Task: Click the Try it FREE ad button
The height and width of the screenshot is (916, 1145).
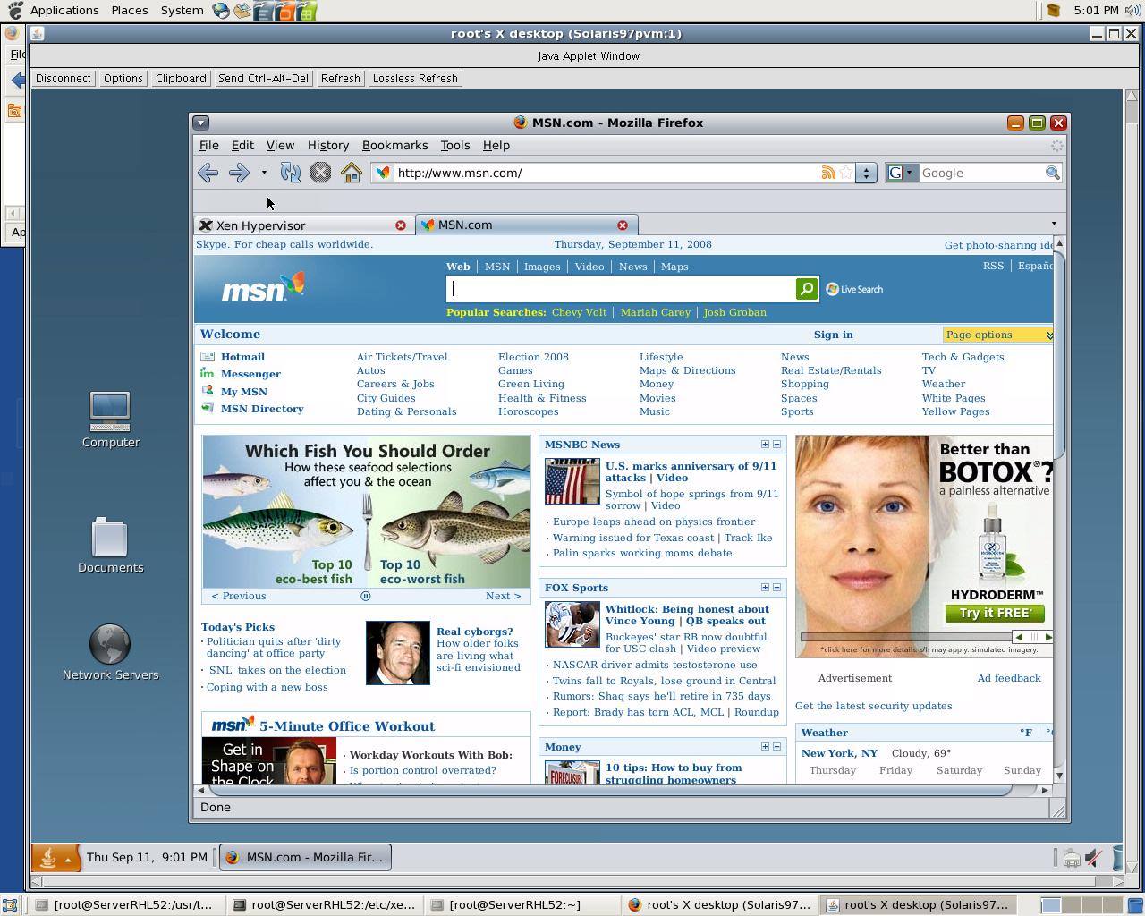Action: [x=995, y=613]
